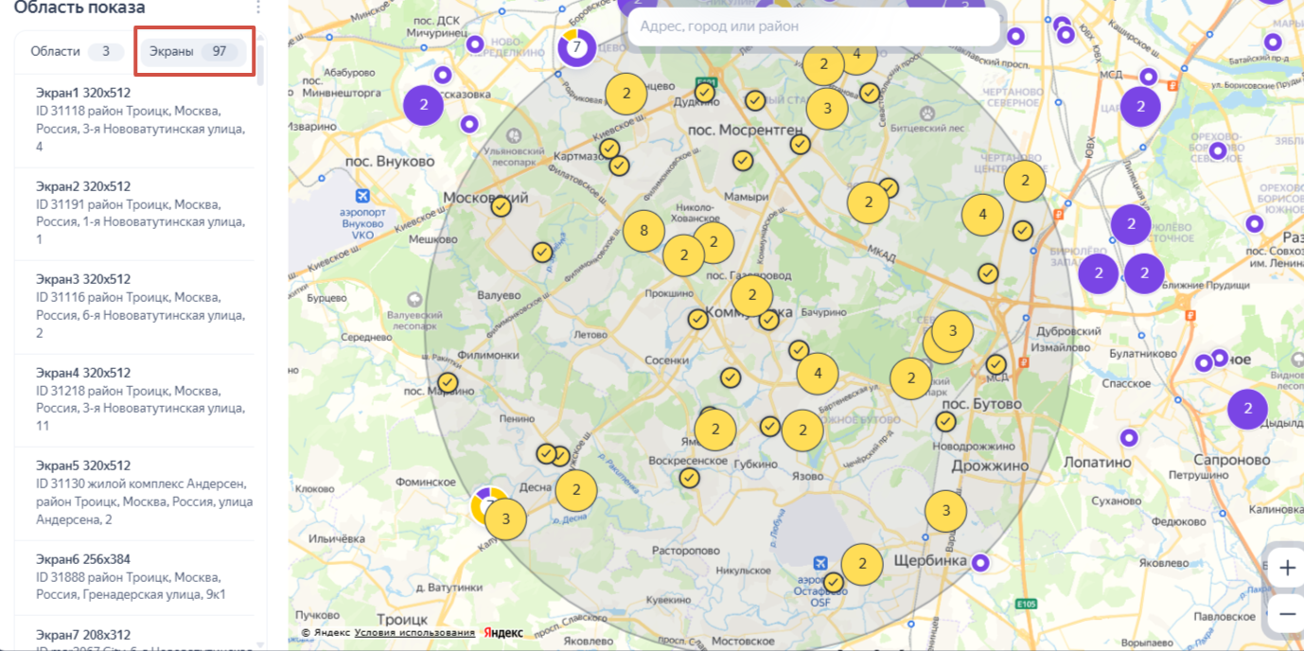
Task: Select the Экраны tab
Action: pos(194,51)
